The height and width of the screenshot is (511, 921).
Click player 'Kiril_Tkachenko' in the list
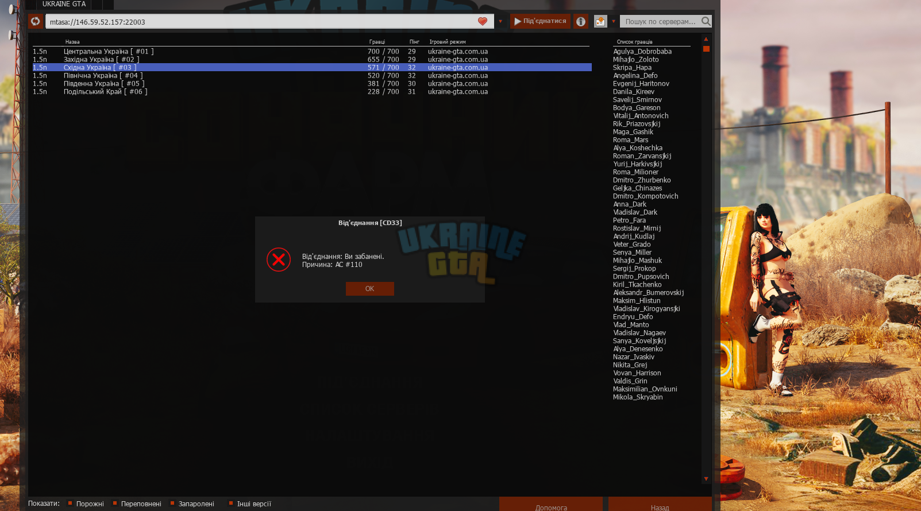pyautogui.click(x=637, y=284)
